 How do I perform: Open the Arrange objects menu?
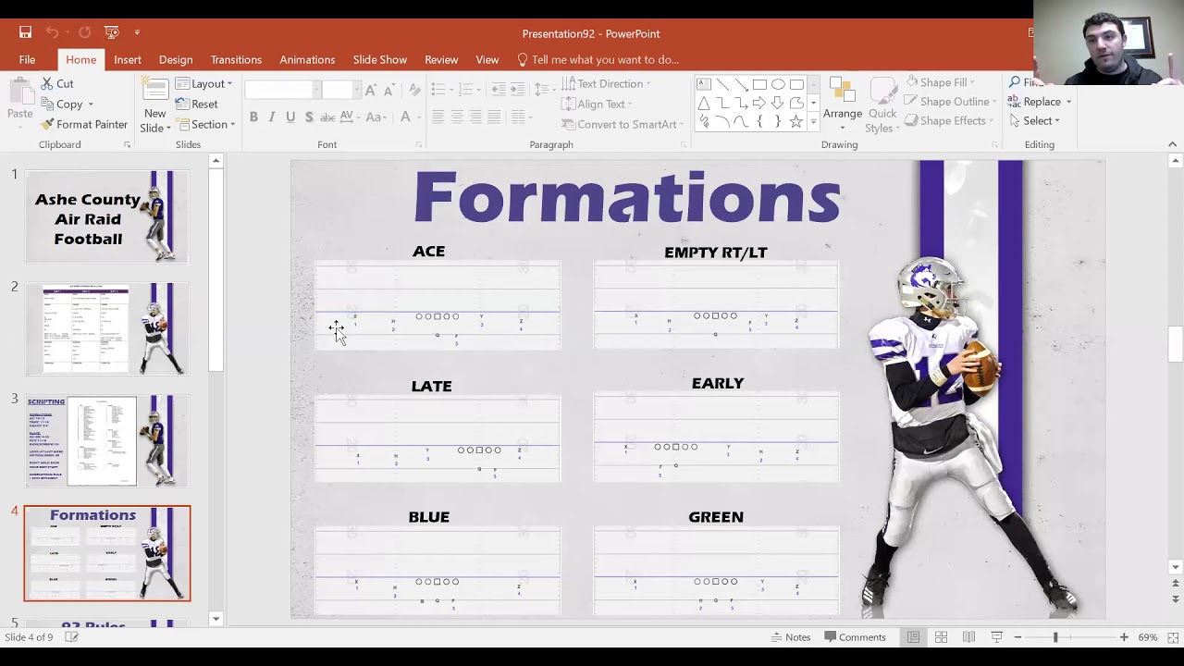pos(843,104)
